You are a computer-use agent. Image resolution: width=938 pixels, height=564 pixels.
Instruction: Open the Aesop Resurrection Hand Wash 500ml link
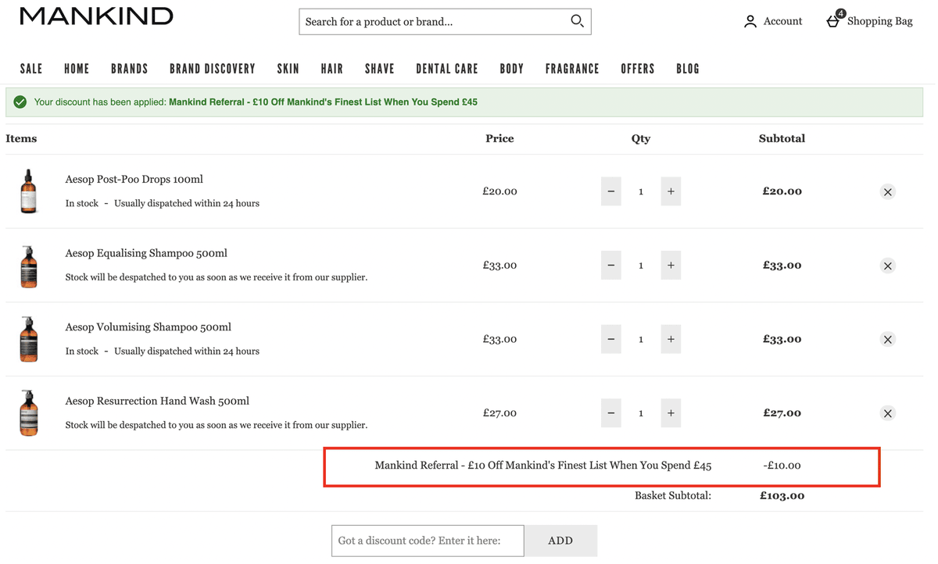pos(157,401)
